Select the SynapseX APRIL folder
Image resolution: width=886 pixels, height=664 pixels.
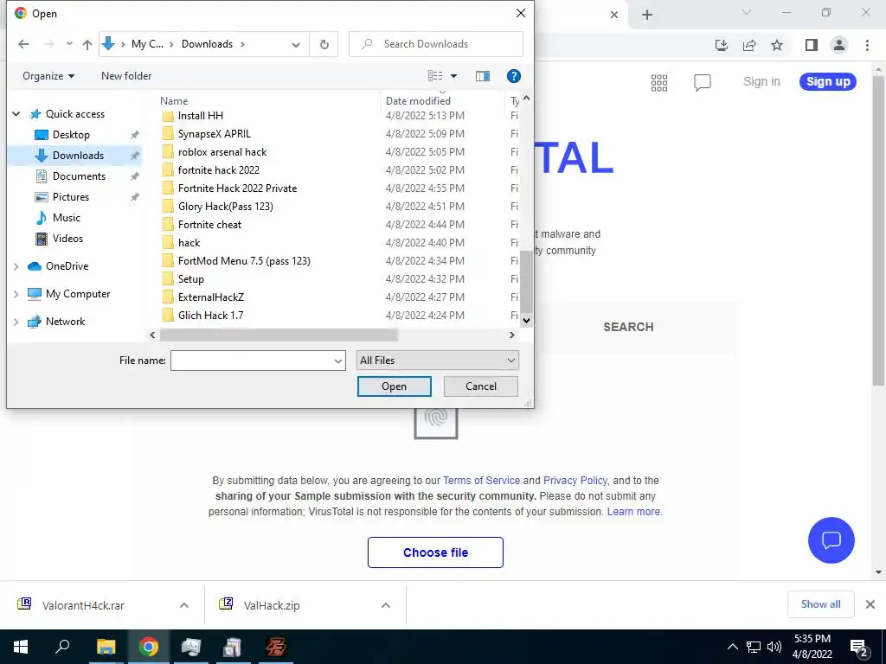coord(215,134)
